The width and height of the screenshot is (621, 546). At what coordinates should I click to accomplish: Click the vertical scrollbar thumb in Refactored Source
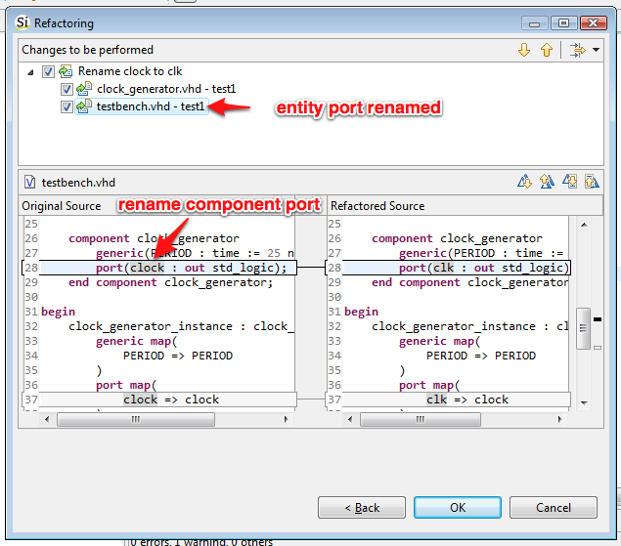click(x=583, y=328)
